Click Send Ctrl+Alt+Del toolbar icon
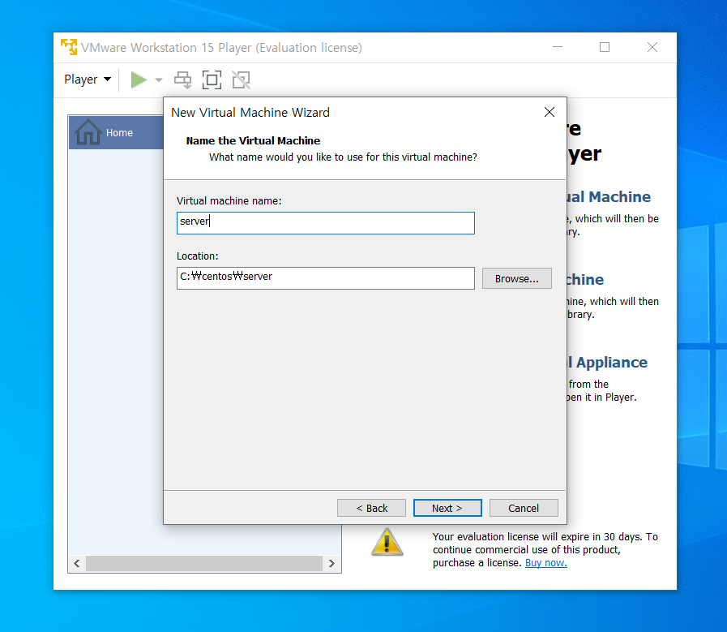The width and height of the screenshot is (727, 632). coord(182,80)
